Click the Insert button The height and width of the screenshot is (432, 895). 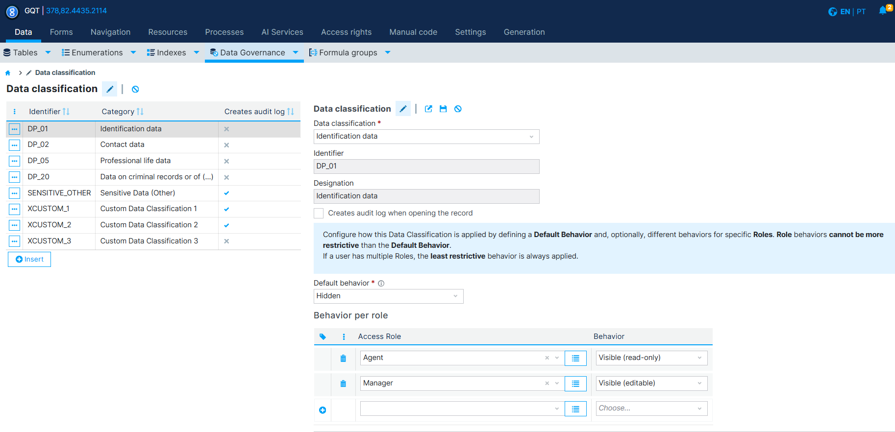tap(29, 260)
